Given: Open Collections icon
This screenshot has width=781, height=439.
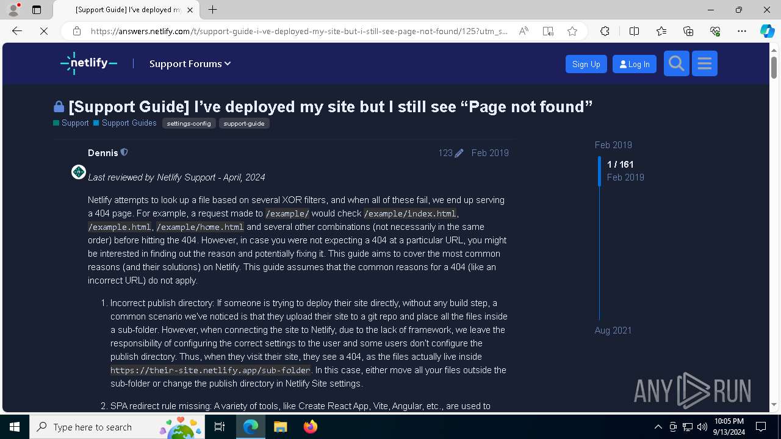Looking at the screenshot, I should pyautogui.click(x=688, y=31).
